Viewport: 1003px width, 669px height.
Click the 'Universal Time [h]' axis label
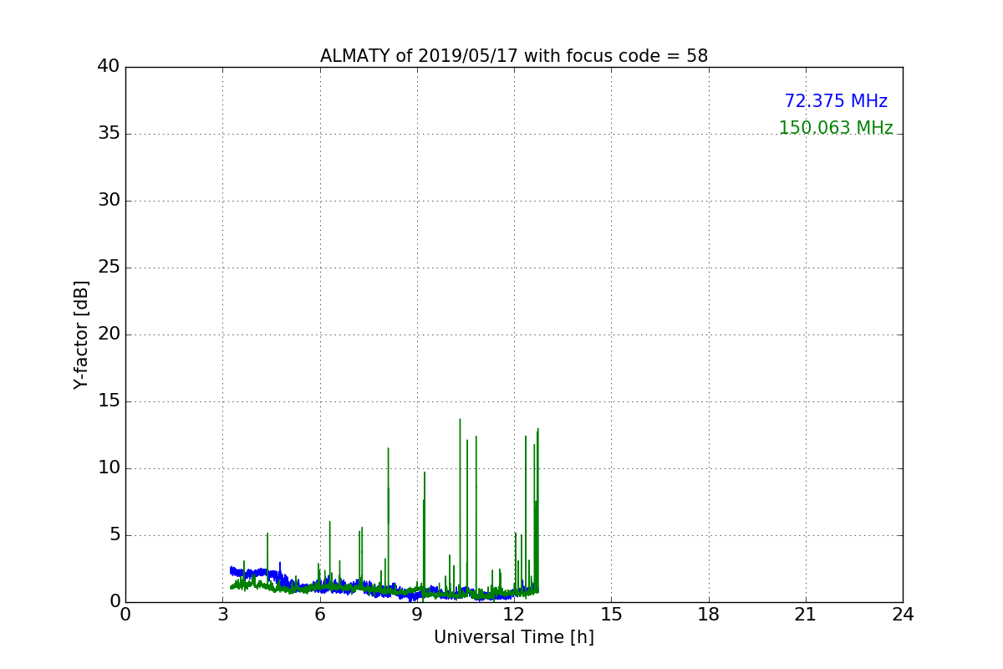coord(514,637)
